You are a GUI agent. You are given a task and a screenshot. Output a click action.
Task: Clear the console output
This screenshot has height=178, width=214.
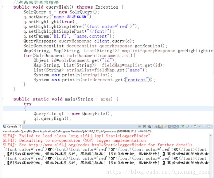(156, 126)
